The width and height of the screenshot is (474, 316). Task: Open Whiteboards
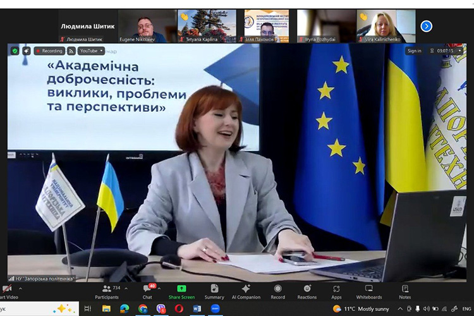point(369,291)
